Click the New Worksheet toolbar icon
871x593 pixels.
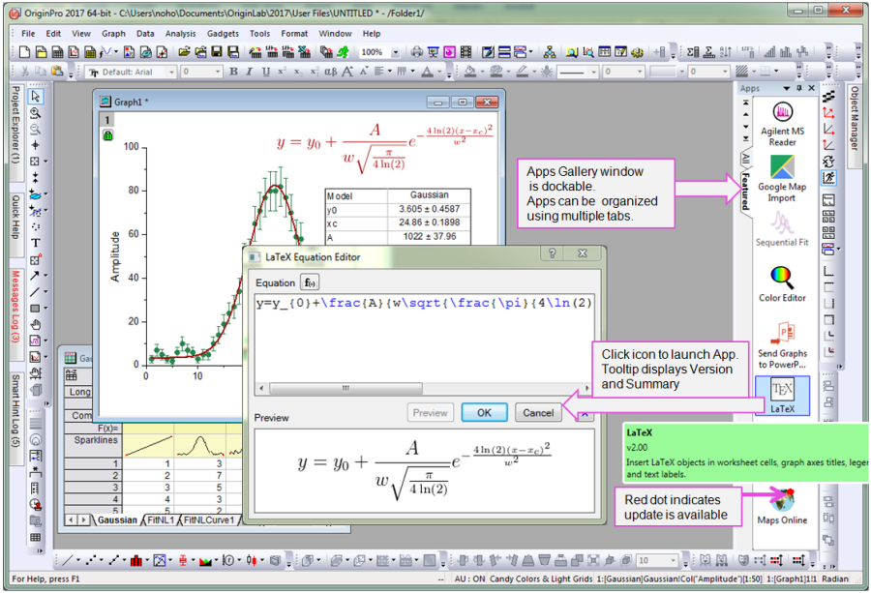57,52
